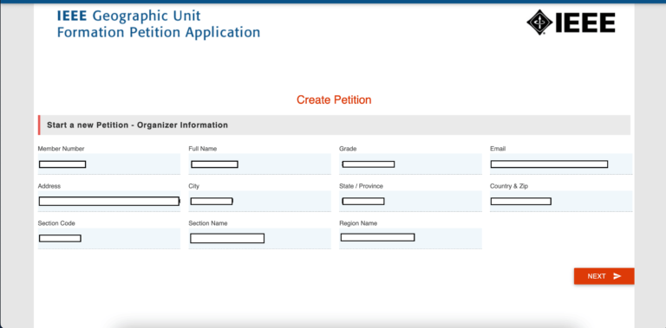Click the Email label

coord(498,149)
